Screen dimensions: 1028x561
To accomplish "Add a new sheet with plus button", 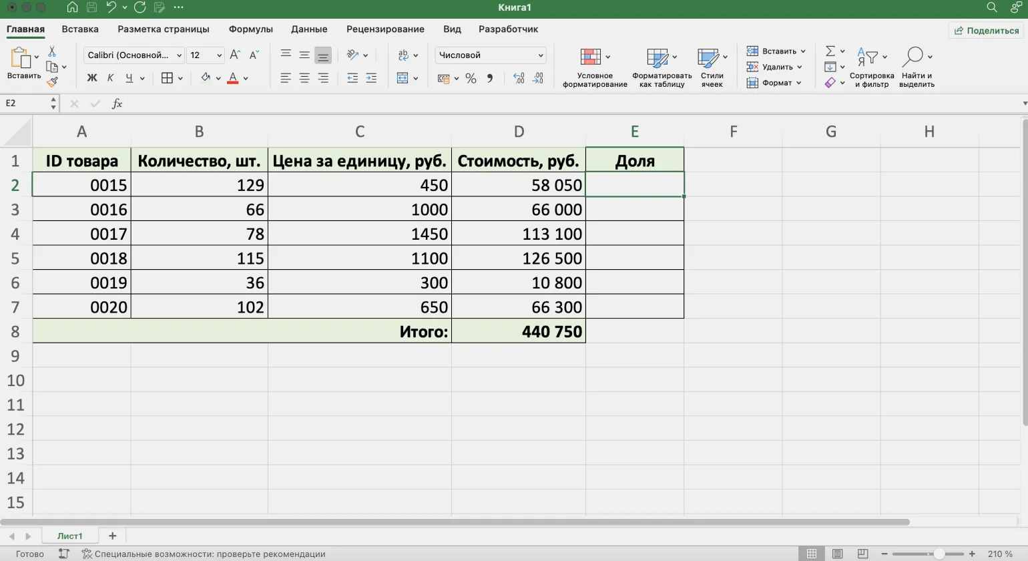I will 112,536.
